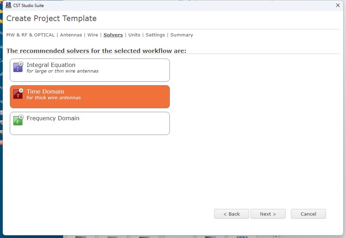The width and height of the screenshot is (346, 238).
Task: Jump to the Summary step
Action: point(182,35)
